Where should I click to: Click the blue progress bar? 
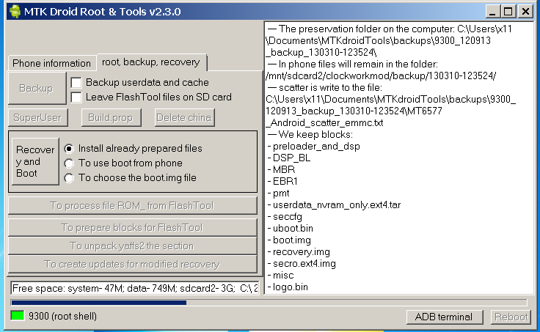point(269,303)
